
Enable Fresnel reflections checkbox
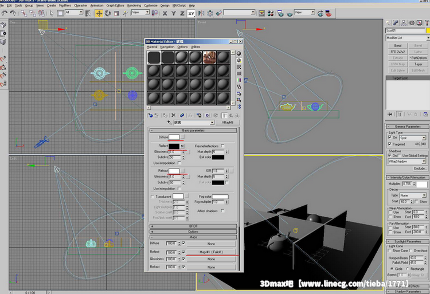coord(222,146)
